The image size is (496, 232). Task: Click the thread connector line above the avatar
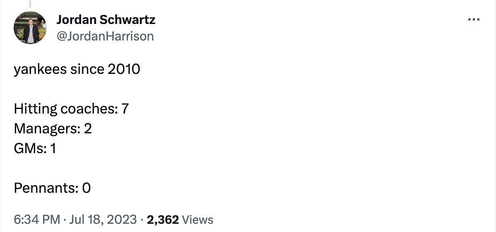coord(30,4)
